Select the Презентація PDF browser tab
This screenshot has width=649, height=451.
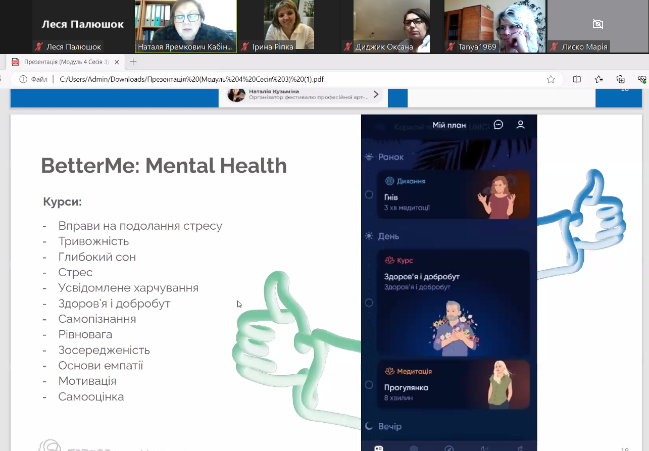pyautogui.click(x=66, y=62)
